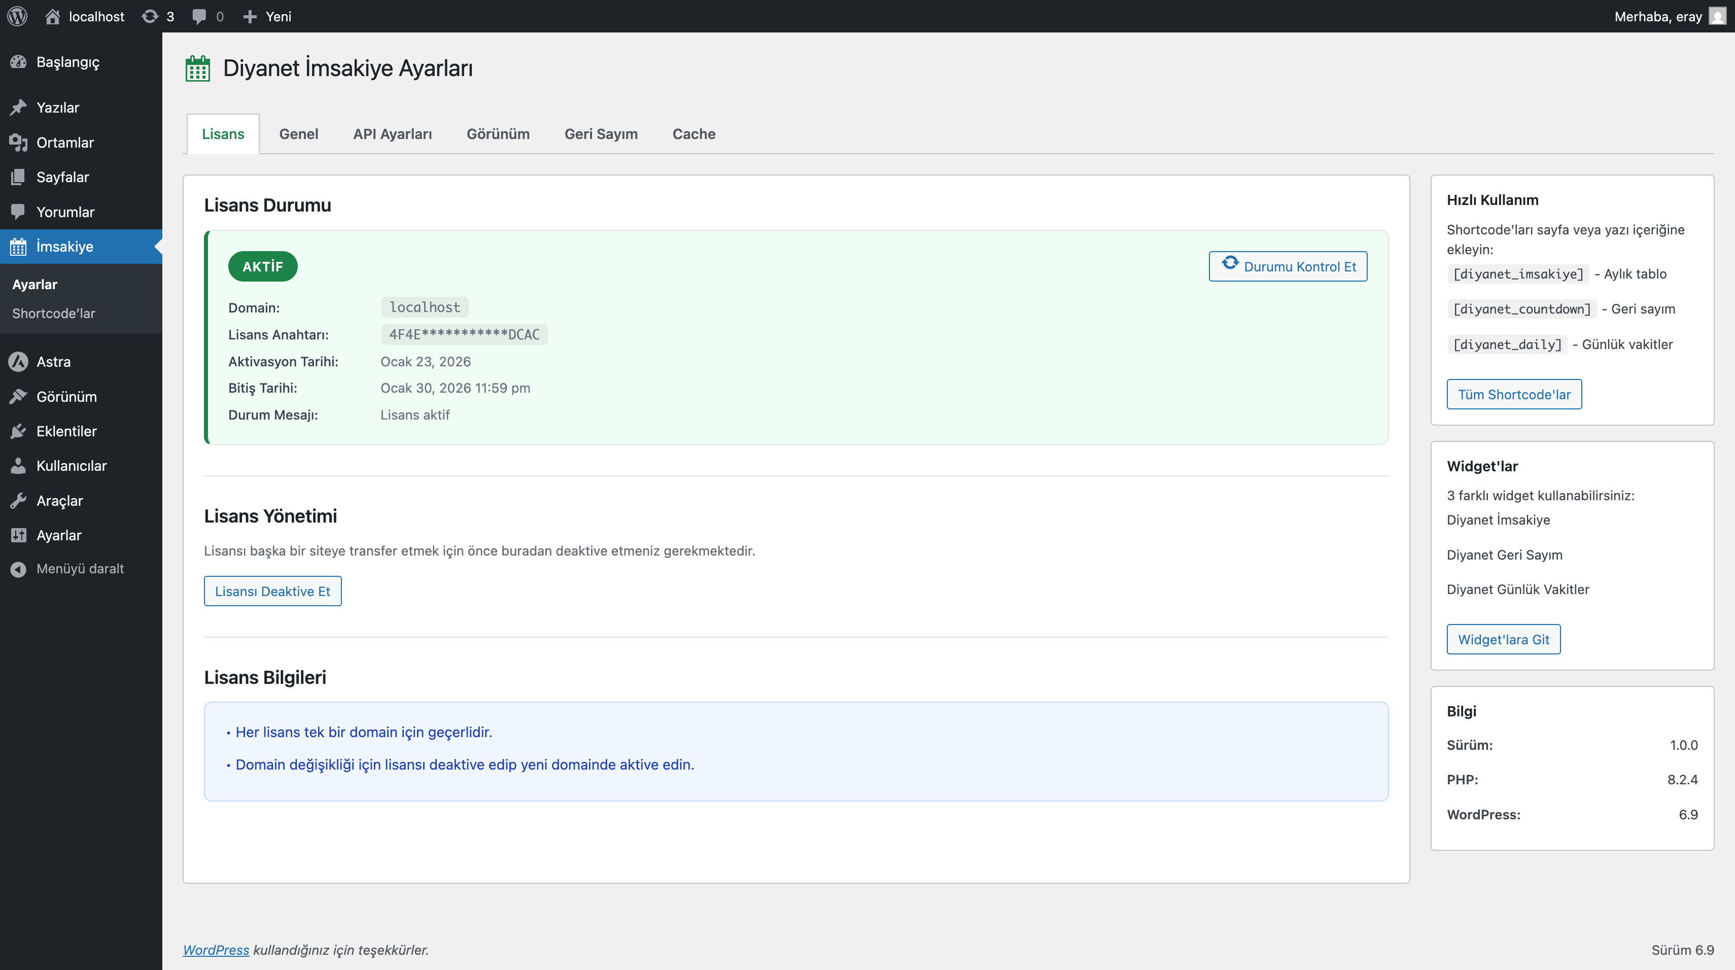Click the Ocak 23, 2026 activation date
The width and height of the screenshot is (1735, 970).
(426, 362)
